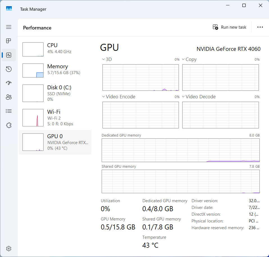The width and height of the screenshot is (269, 257).
Task: Go to the Processes page icon
Action: (x=9, y=41)
